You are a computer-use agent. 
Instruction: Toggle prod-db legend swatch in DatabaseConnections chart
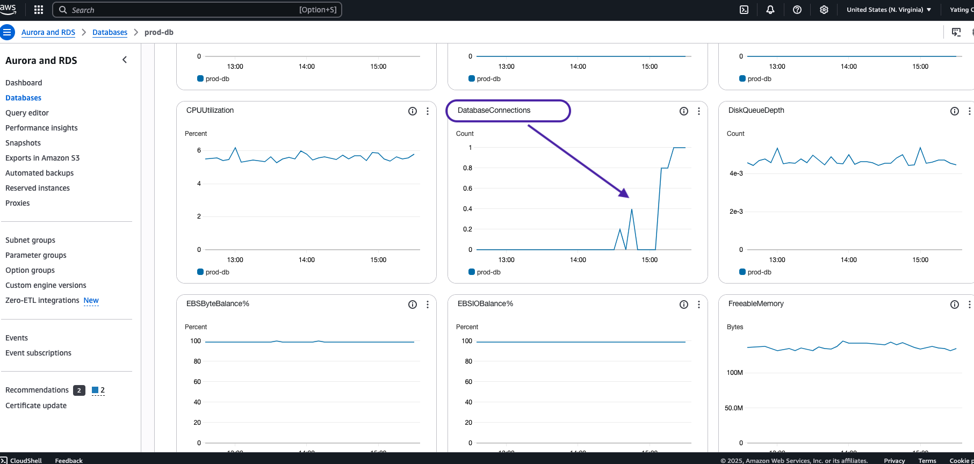click(x=472, y=272)
